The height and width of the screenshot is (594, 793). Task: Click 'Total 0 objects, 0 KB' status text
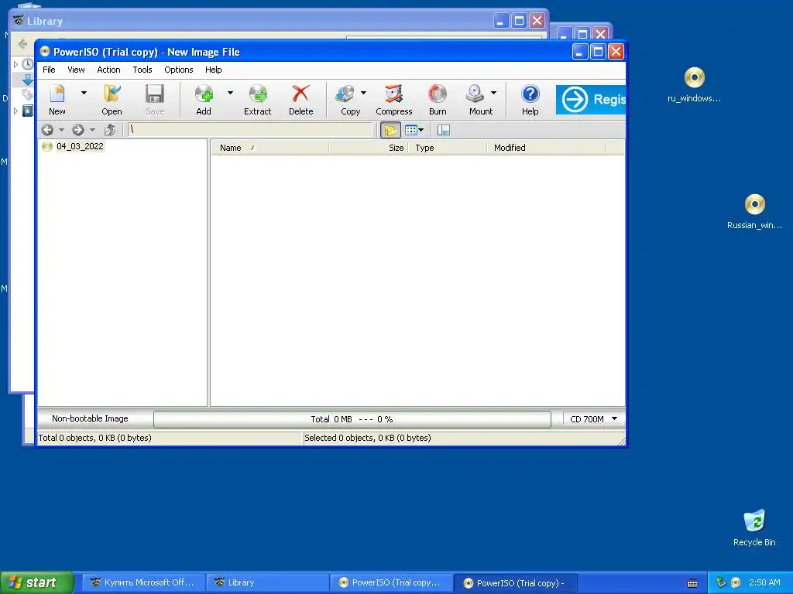pos(95,438)
